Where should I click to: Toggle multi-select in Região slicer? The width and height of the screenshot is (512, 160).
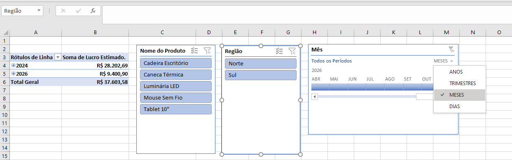tap(279, 51)
